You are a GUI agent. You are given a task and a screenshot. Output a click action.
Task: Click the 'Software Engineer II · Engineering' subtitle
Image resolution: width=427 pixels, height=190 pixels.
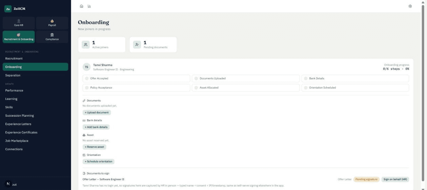114,69
